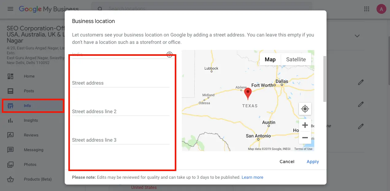Image resolution: width=390 pixels, height=191 pixels.
Task: Click the Google My Business logo
Action: pyautogui.click(x=49, y=9)
